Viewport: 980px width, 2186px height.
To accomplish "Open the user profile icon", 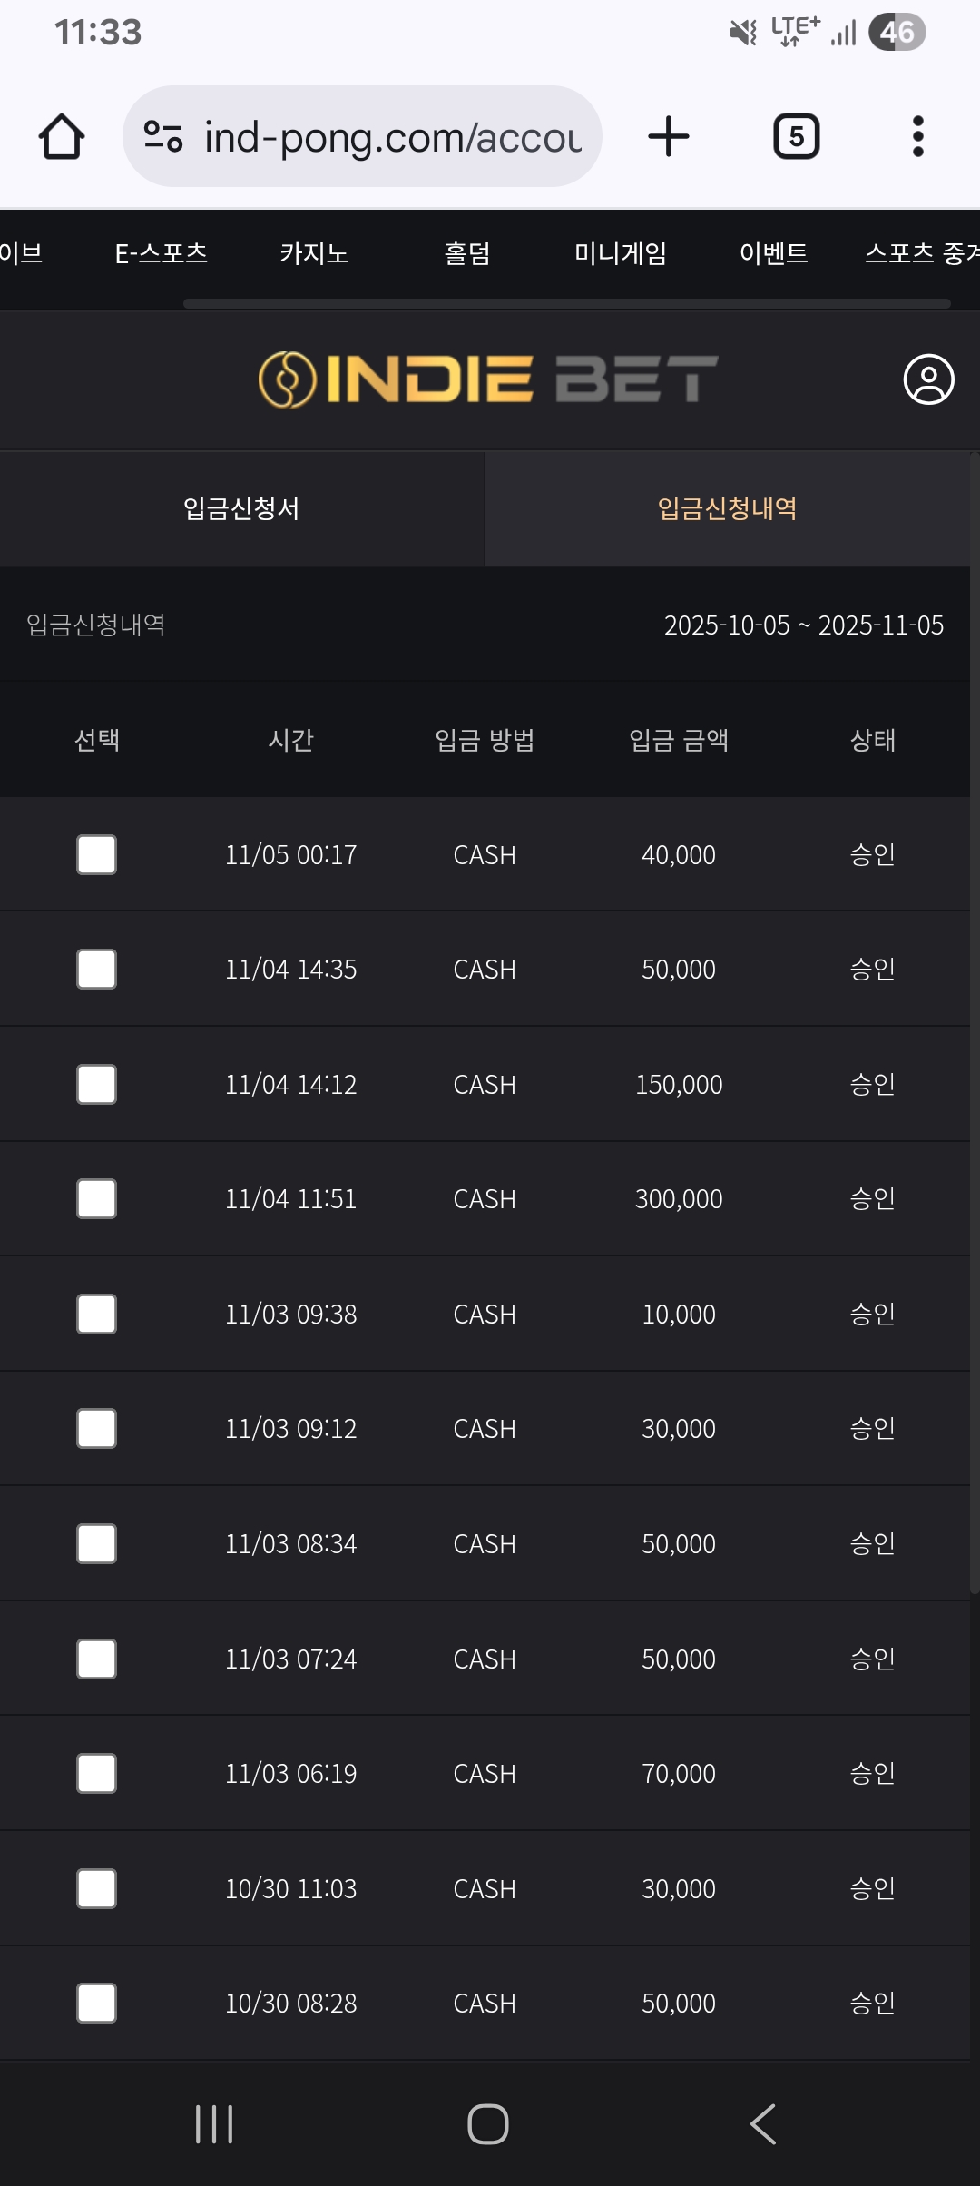I will point(928,379).
